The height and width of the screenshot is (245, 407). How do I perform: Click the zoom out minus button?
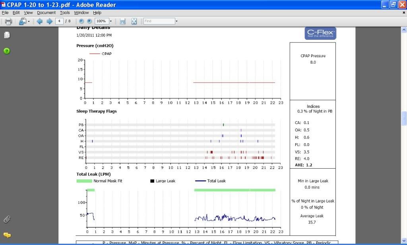click(82, 21)
